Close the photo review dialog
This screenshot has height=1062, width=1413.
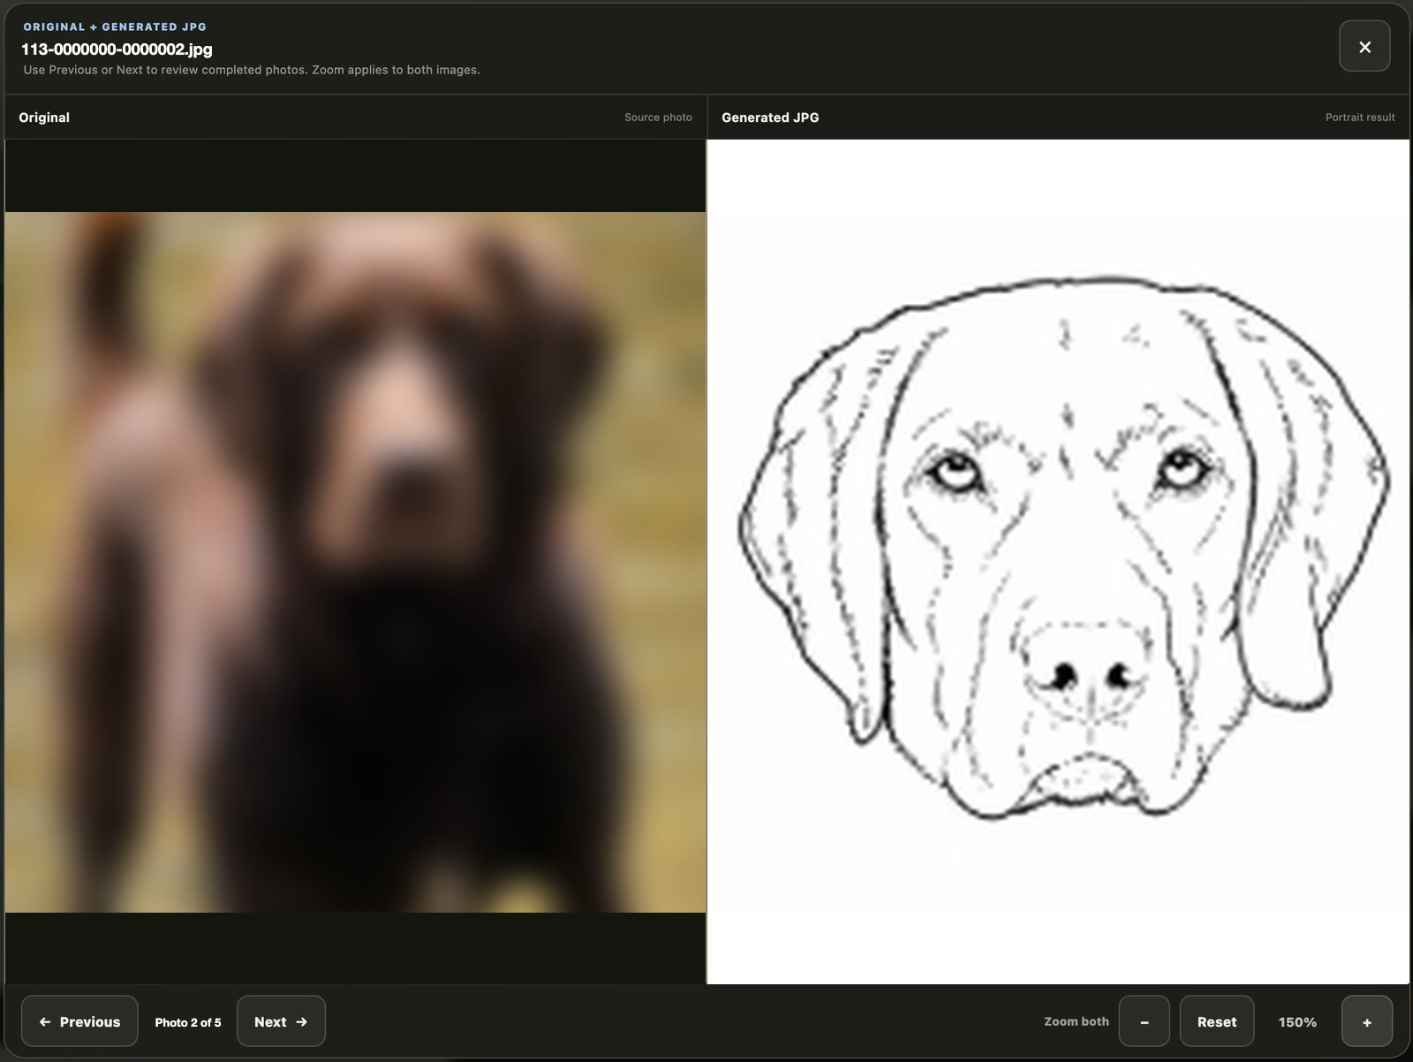(1364, 46)
